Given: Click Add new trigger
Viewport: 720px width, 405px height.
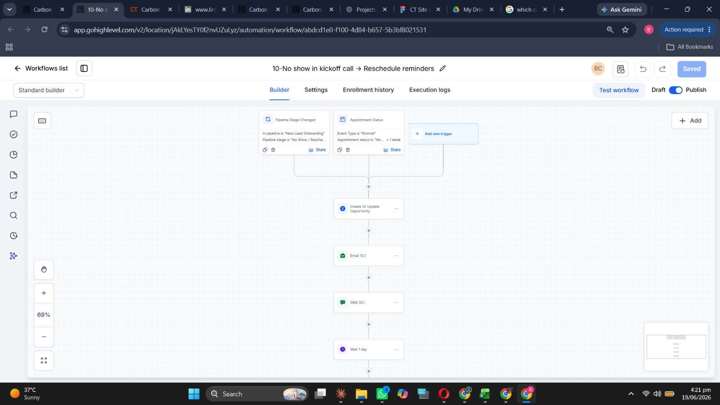Looking at the screenshot, I should pos(443,134).
